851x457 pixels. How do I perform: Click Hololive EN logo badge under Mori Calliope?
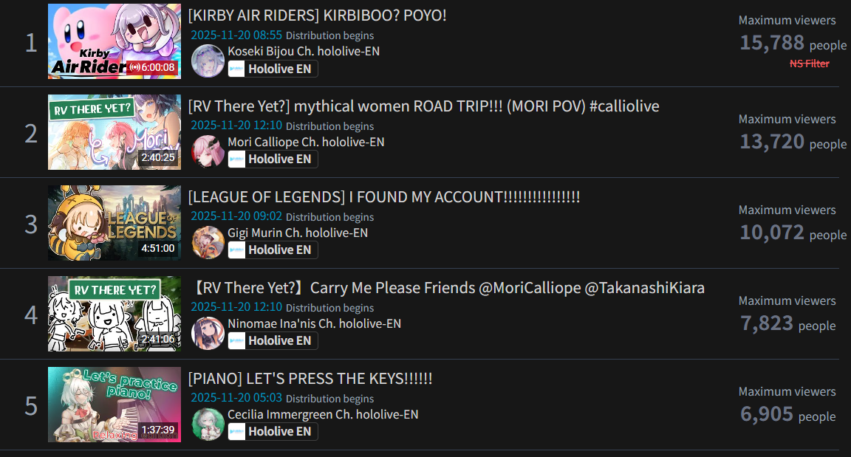273,159
